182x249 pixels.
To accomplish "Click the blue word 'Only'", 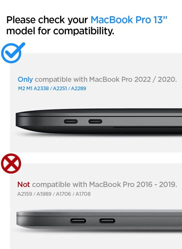I will click(x=25, y=80).
